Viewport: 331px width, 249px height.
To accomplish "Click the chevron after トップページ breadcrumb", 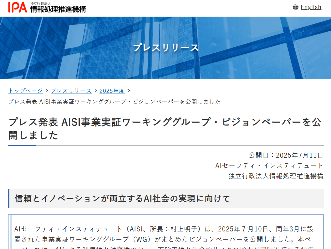I will click(x=47, y=91).
